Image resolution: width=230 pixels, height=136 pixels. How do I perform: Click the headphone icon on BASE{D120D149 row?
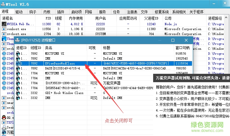pyautogui.click(x=18, y=68)
